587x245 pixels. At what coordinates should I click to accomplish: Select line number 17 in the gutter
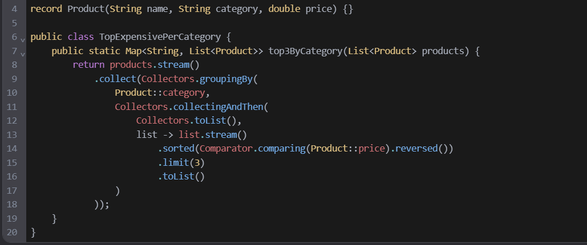point(12,190)
